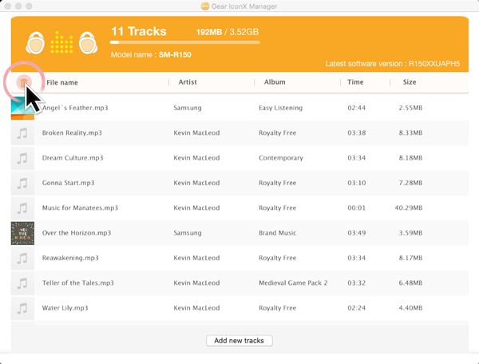Click the 03:49 time value
The width and height of the screenshot is (479, 364).
click(x=357, y=233)
